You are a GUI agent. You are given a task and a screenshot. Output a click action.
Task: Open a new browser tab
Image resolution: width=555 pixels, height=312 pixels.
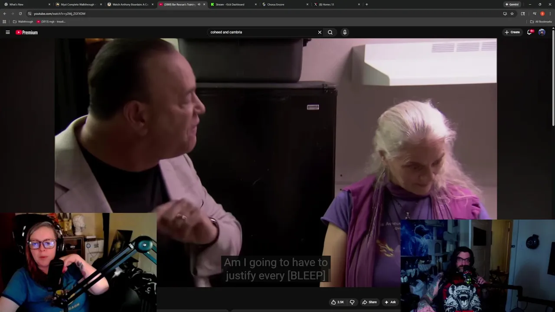[x=367, y=4]
